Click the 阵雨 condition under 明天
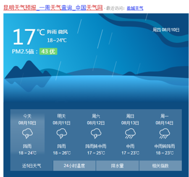189x177 pixels. tap(62, 146)
